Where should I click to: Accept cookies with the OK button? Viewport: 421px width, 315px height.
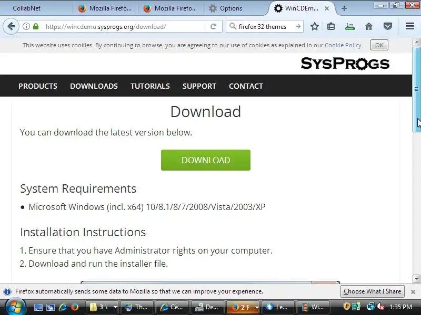[379, 45]
